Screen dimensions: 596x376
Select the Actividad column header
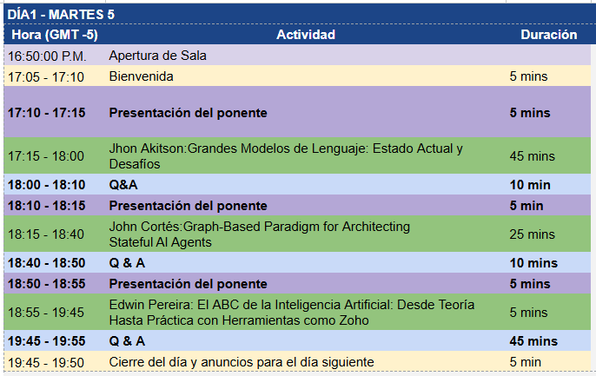pos(306,35)
